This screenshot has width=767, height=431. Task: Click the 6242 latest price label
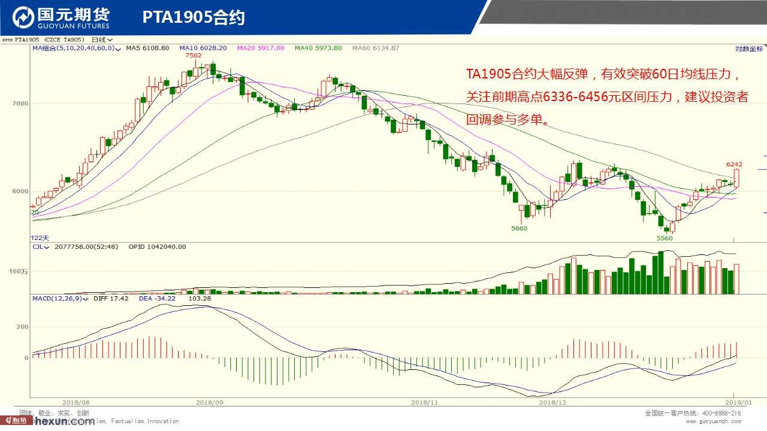click(x=734, y=164)
